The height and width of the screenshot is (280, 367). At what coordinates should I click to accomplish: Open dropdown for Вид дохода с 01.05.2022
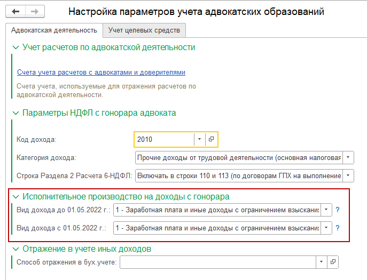(x=326, y=228)
